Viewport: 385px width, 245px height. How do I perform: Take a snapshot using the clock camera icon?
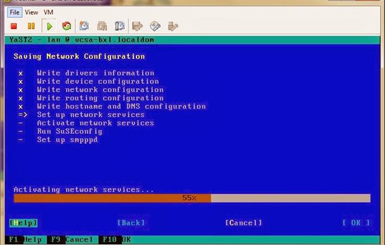click(x=84, y=26)
